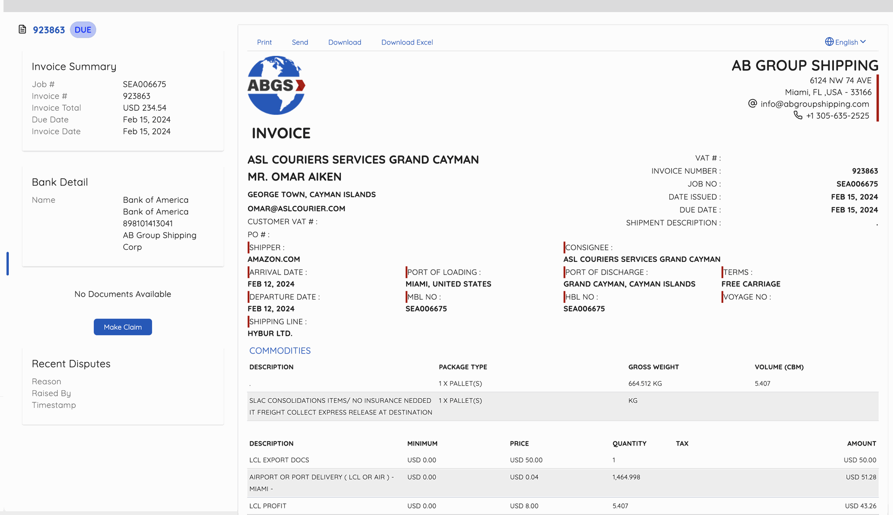Click the Make Claim button
Viewport: 893px width, 515px height.
click(x=122, y=327)
